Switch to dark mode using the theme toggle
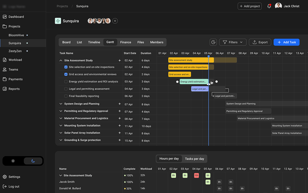308x193 pixels. click(33, 161)
